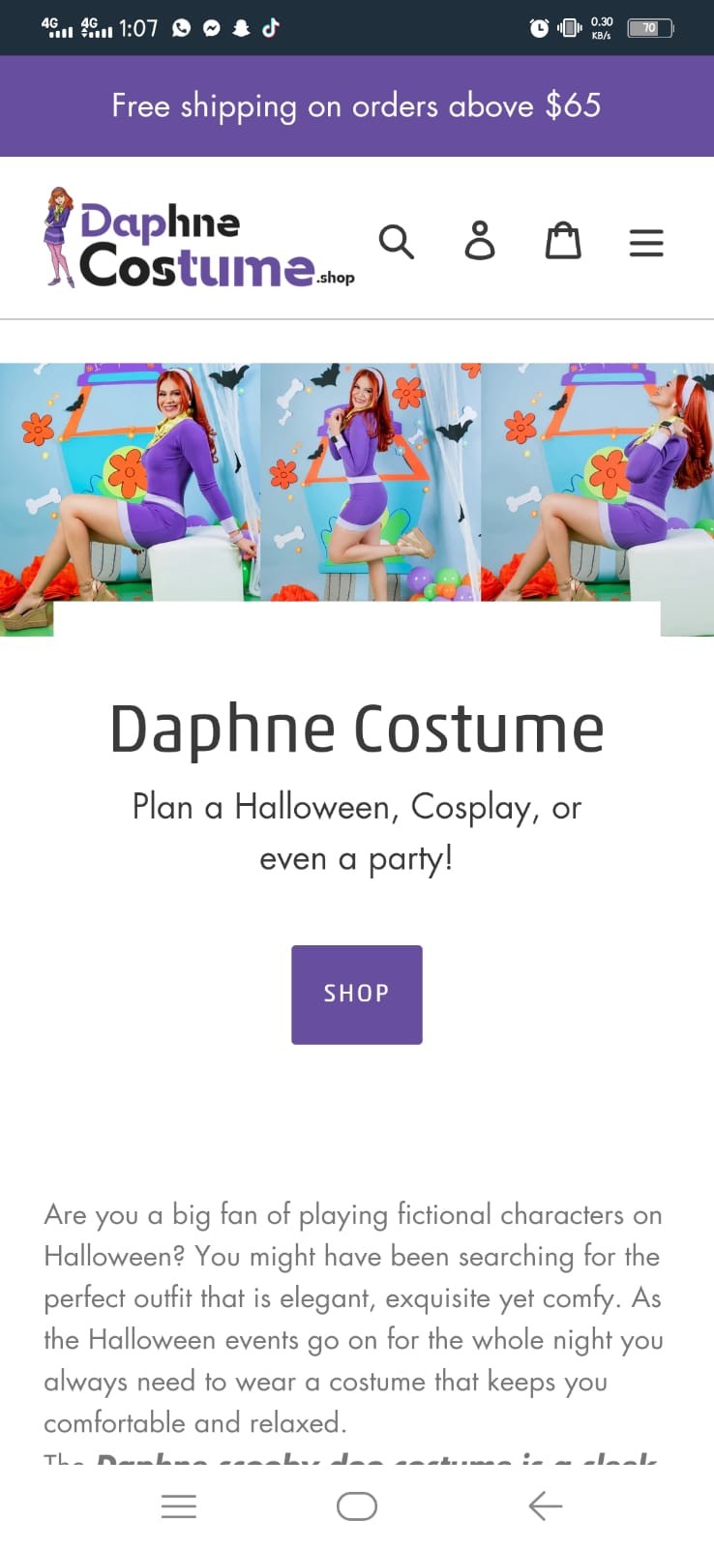Tap the battery level indicator
714x1548 pixels.
[x=650, y=28]
